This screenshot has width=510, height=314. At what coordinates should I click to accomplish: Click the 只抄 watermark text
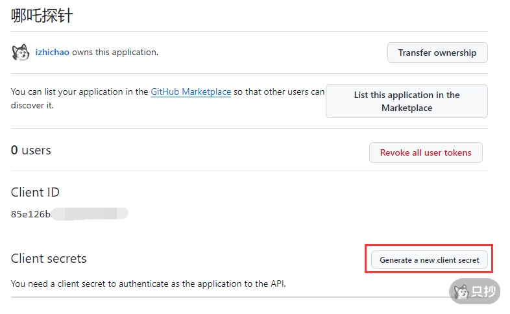pos(483,292)
